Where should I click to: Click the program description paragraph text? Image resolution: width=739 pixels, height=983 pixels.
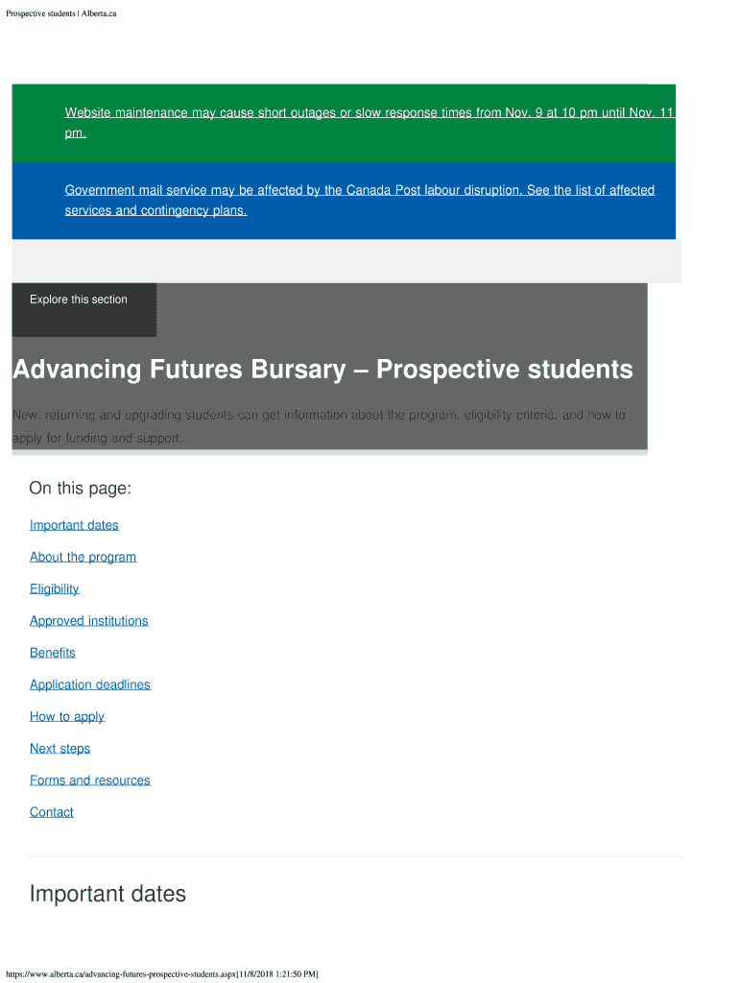point(318,426)
